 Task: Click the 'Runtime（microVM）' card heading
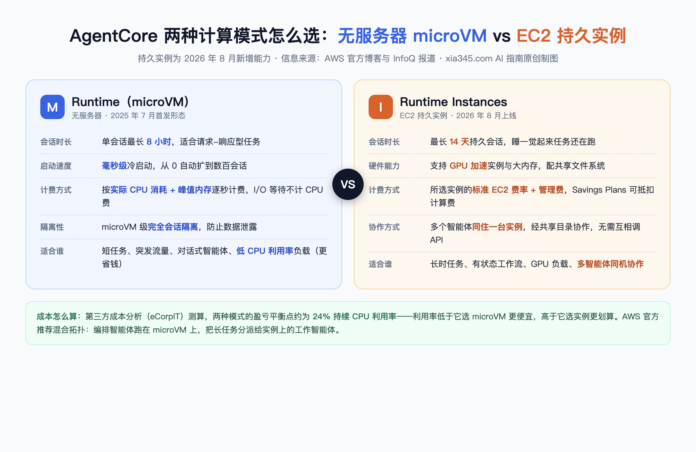(x=130, y=102)
